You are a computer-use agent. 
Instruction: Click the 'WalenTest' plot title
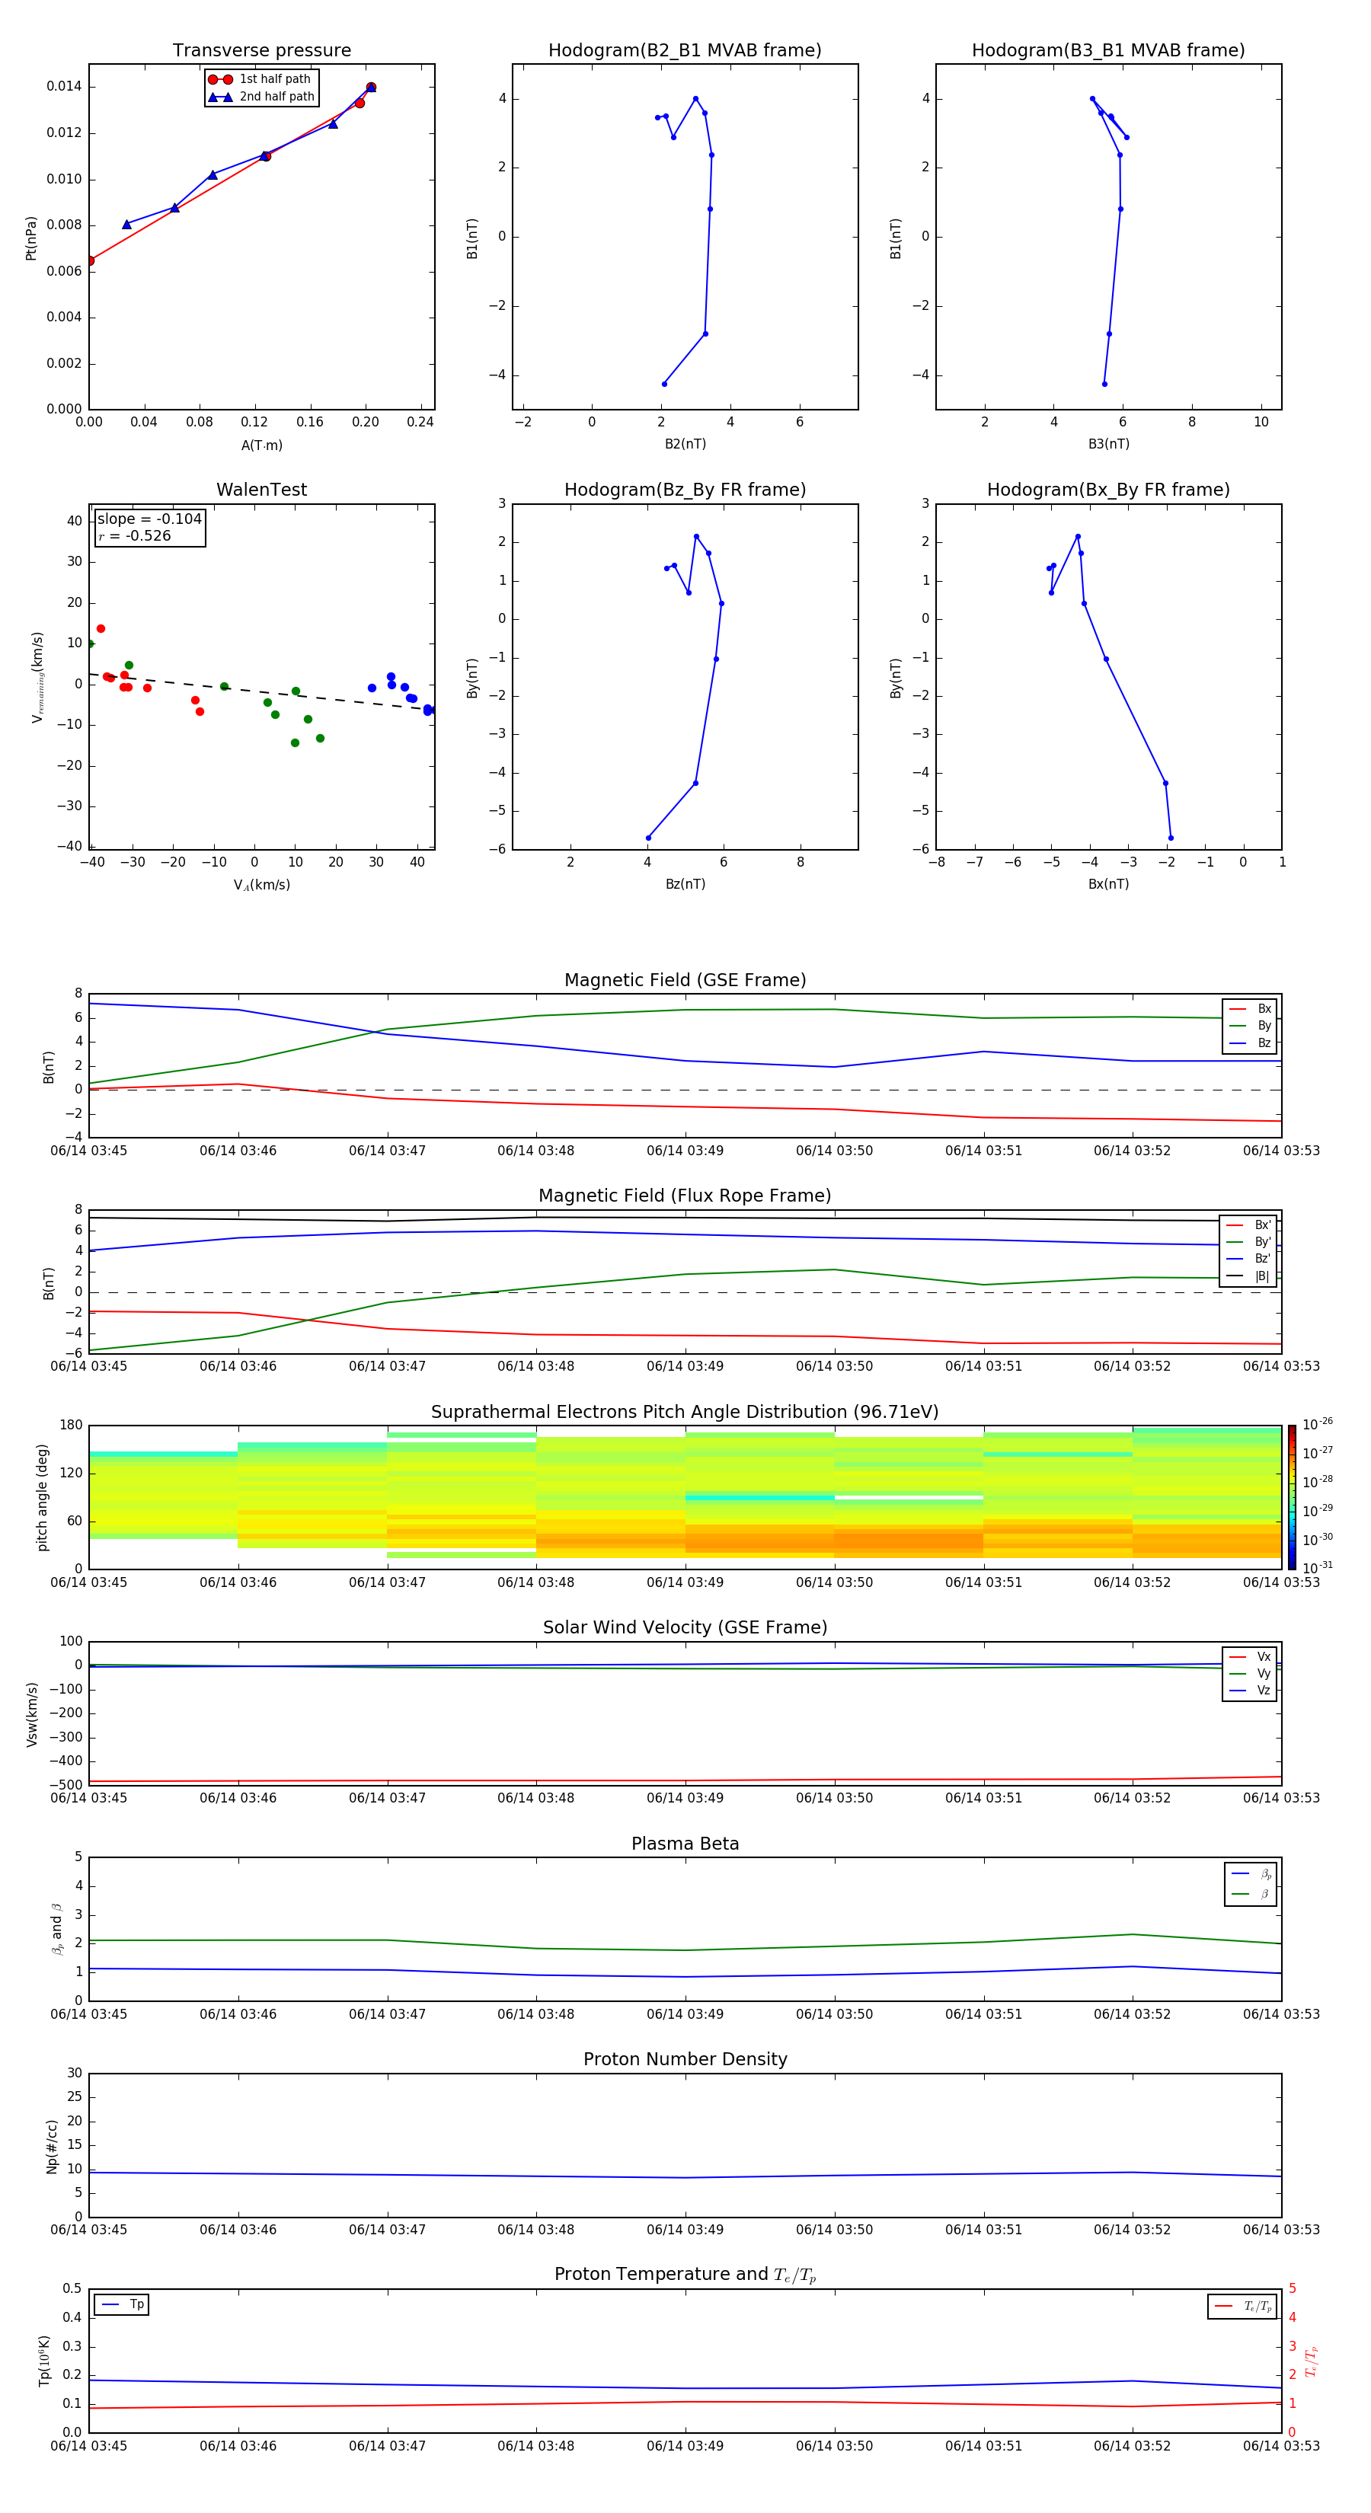(x=261, y=490)
